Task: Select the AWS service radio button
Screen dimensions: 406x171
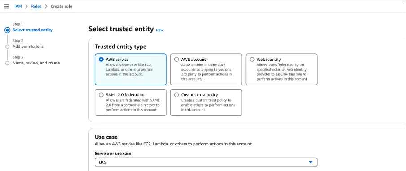Action: click(x=101, y=60)
